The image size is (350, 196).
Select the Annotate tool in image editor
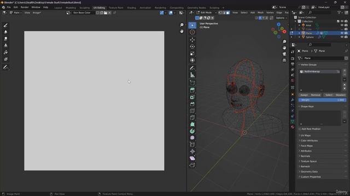click(5, 67)
